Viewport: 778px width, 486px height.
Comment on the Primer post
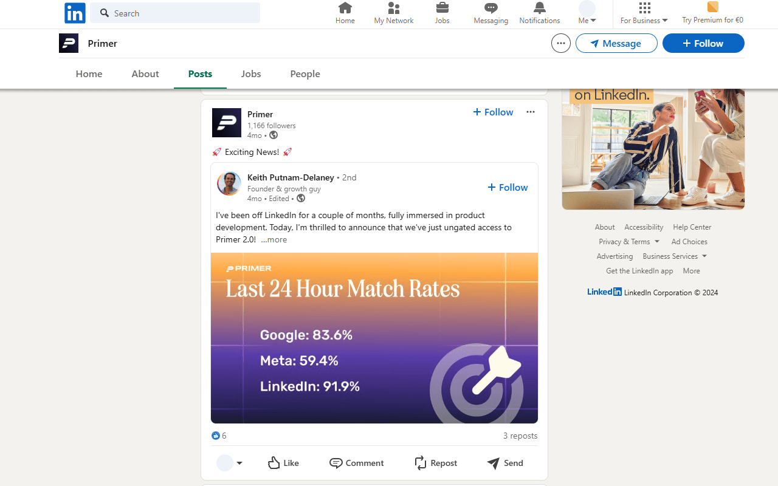356,463
